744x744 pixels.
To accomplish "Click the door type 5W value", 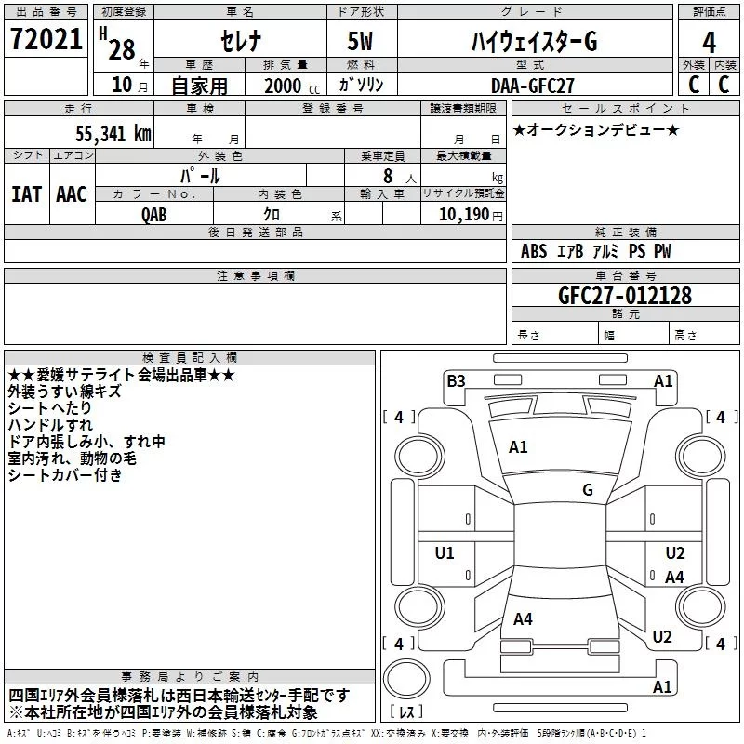I will pos(360,41).
